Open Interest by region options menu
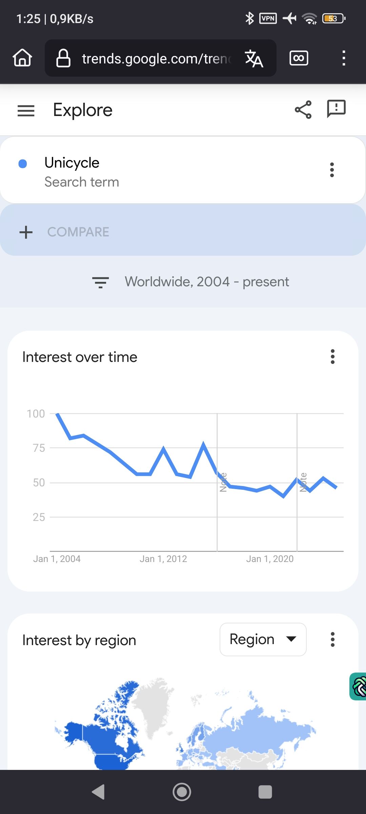Viewport: 366px width, 814px height. point(333,640)
